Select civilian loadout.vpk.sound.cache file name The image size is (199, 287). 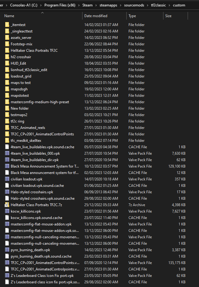tap(37, 185)
